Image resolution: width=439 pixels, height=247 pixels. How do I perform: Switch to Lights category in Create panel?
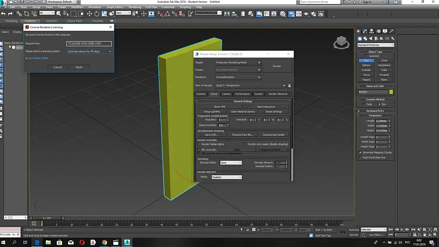pos(371,39)
